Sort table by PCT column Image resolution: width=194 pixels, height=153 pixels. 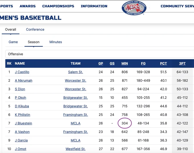tap(163, 63)
